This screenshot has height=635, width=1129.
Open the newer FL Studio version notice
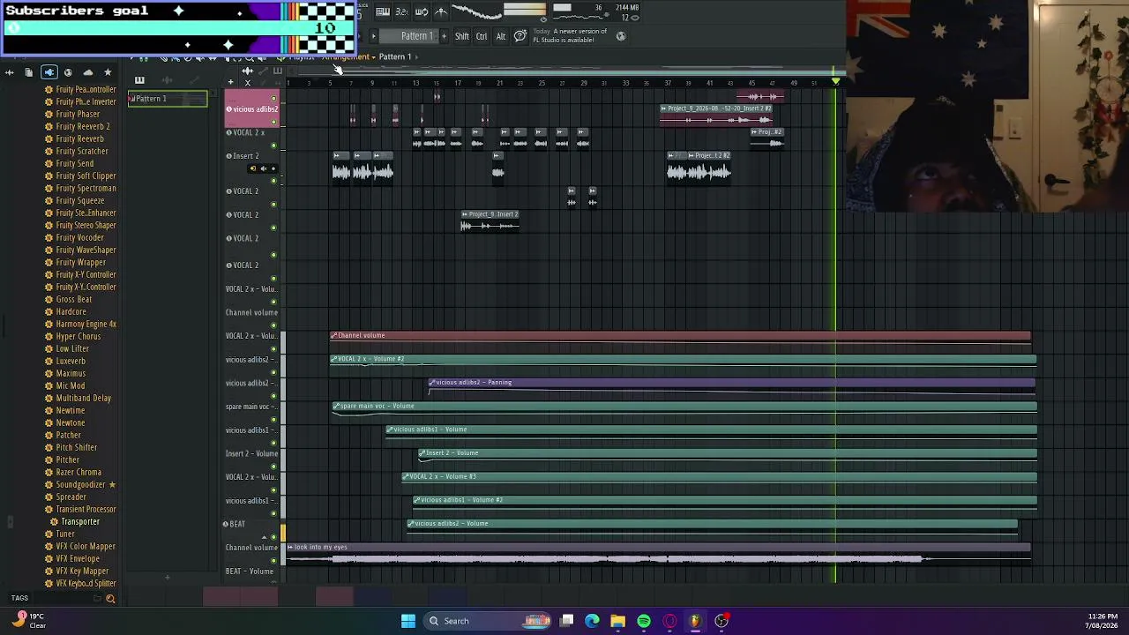coord(570,35)
